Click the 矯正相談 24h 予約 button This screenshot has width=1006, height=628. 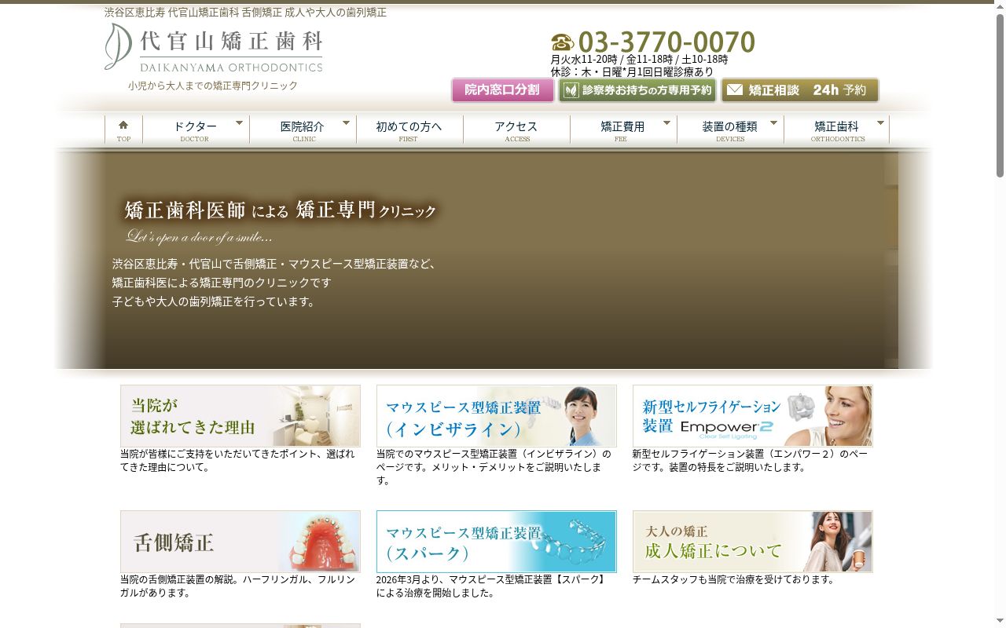[x=799, y=90]
